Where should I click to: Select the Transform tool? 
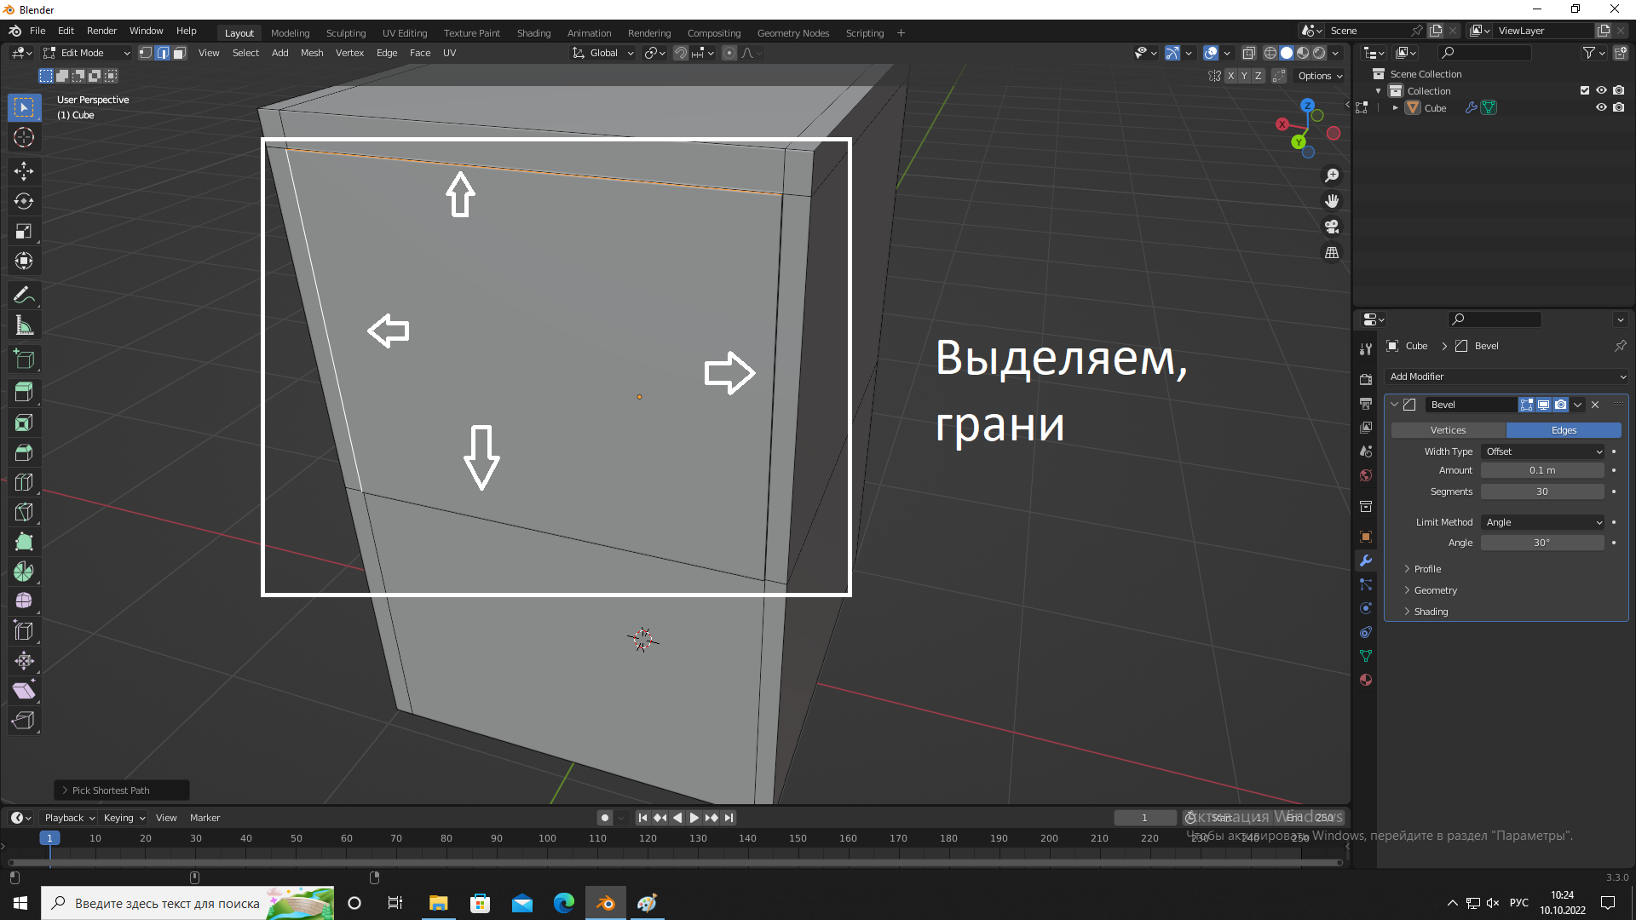click(24, 261)
